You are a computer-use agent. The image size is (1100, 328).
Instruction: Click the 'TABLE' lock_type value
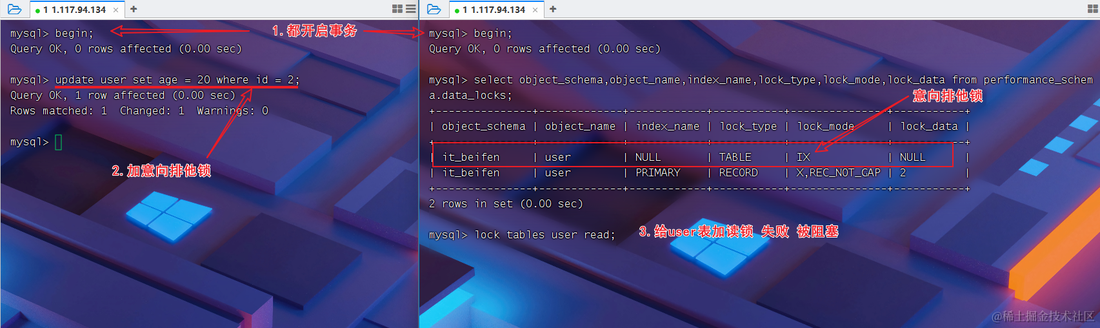735,157
